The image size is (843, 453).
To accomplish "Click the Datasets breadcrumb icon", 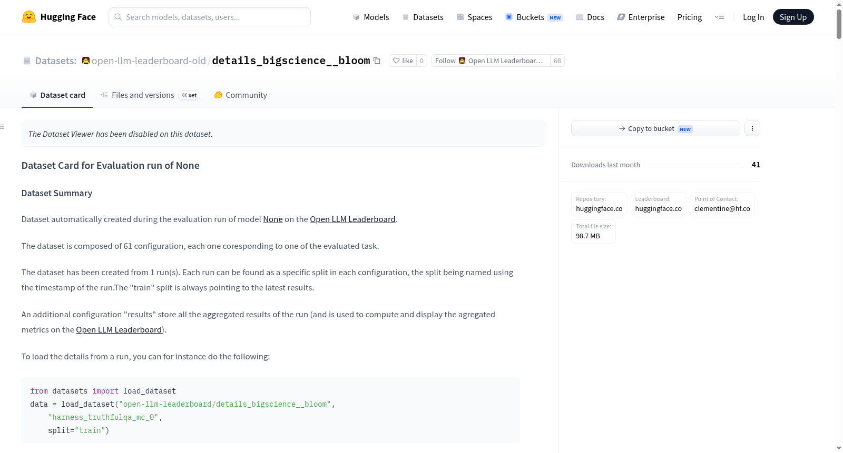I will coord(27,61).
